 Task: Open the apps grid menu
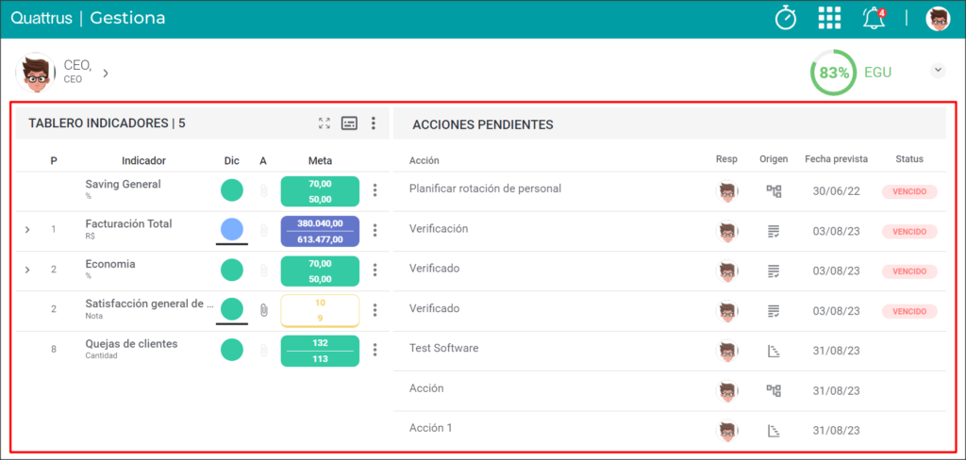click(x=829, y=19)
